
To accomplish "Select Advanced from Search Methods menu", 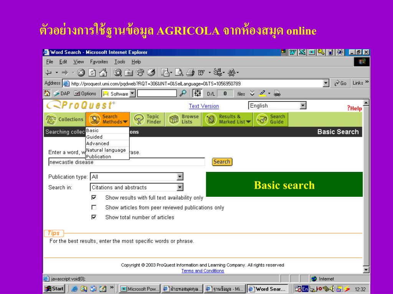I will (x=107, y=144).
